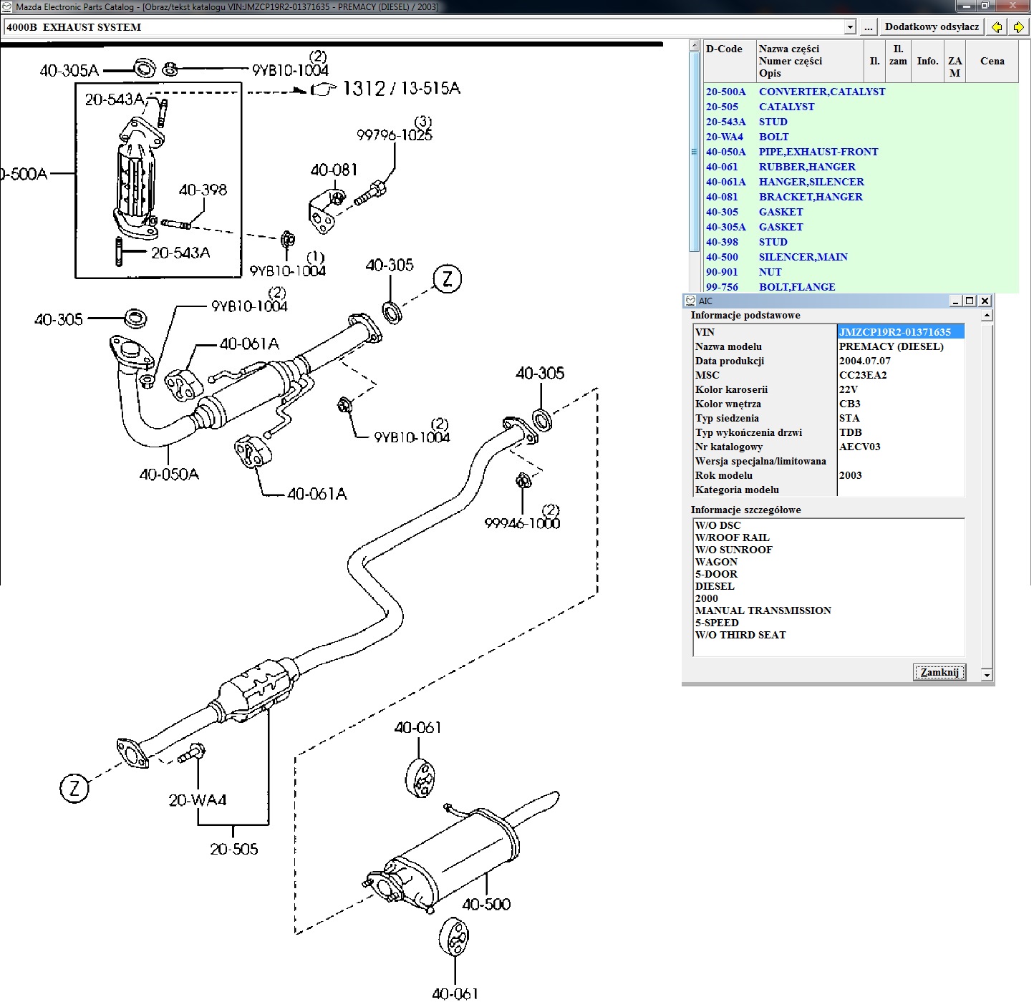Viewport: 1034px width, 1002px height.
Task: Click the Cena column header
Action: (x=992, y=62)
